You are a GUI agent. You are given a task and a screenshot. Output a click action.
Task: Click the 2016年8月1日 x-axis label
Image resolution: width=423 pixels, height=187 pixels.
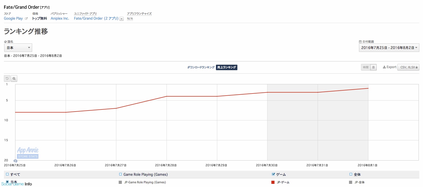367,165
